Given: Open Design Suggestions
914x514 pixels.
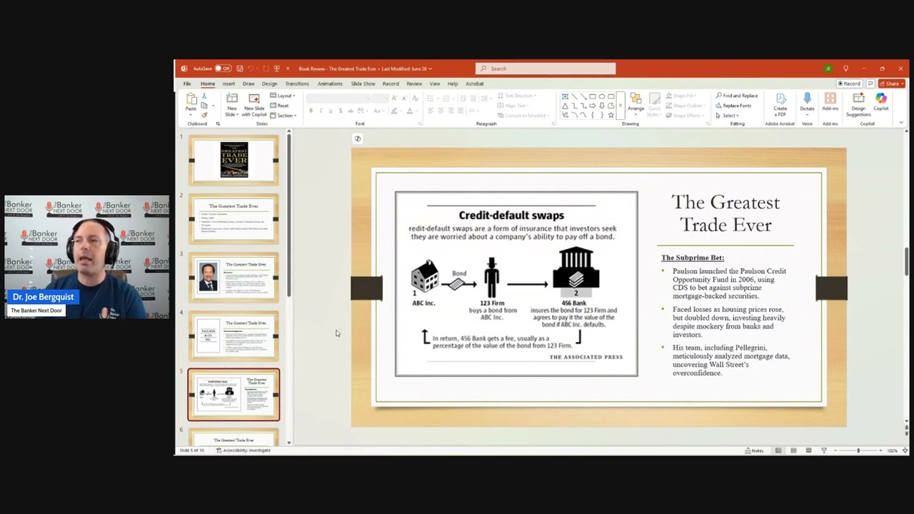Looking at the screenshot, I should coord(858,105).
